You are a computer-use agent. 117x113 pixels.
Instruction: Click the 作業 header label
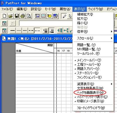19,51
